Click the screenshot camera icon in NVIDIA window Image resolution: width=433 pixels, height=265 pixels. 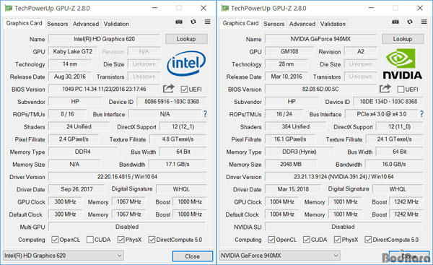[395, 22]
